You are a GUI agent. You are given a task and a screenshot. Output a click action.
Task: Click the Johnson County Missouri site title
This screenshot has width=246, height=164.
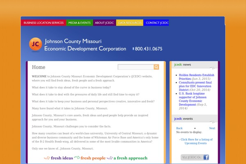(73, 41)
